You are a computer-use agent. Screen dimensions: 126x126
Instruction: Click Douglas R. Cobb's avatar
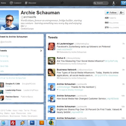(x=2, y=85)
